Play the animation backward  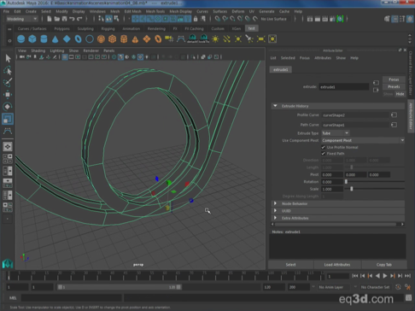(x=377, y=276)
